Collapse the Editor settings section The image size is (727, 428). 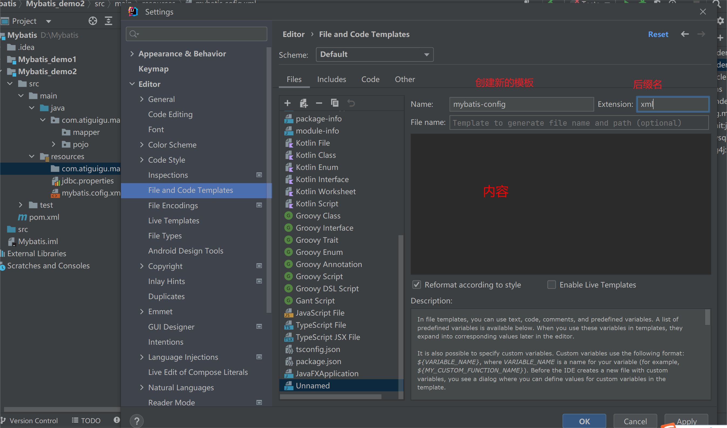point(132,84)
